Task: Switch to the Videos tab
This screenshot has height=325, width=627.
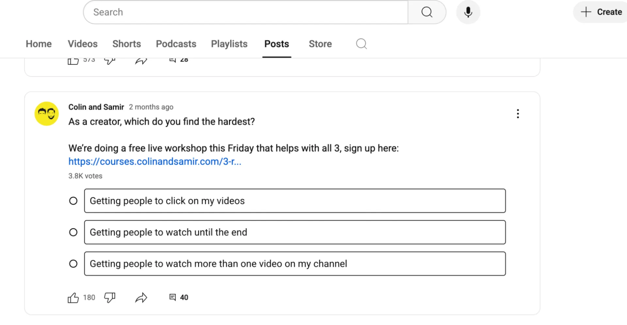Action: (x=83, y=44)
